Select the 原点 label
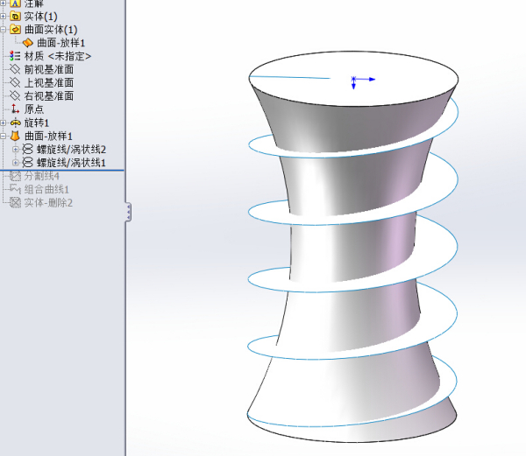Viewport: 526px width, 456px height. pos(34,109)
